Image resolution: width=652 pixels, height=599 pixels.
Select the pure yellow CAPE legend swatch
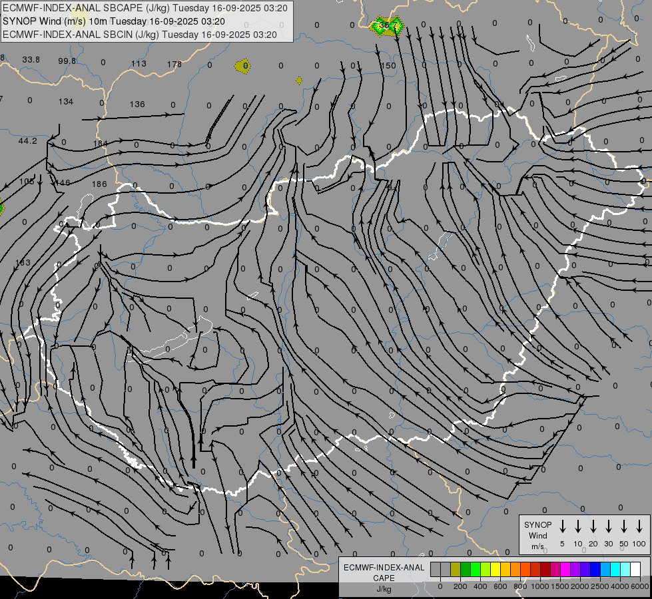coord(495,570)
